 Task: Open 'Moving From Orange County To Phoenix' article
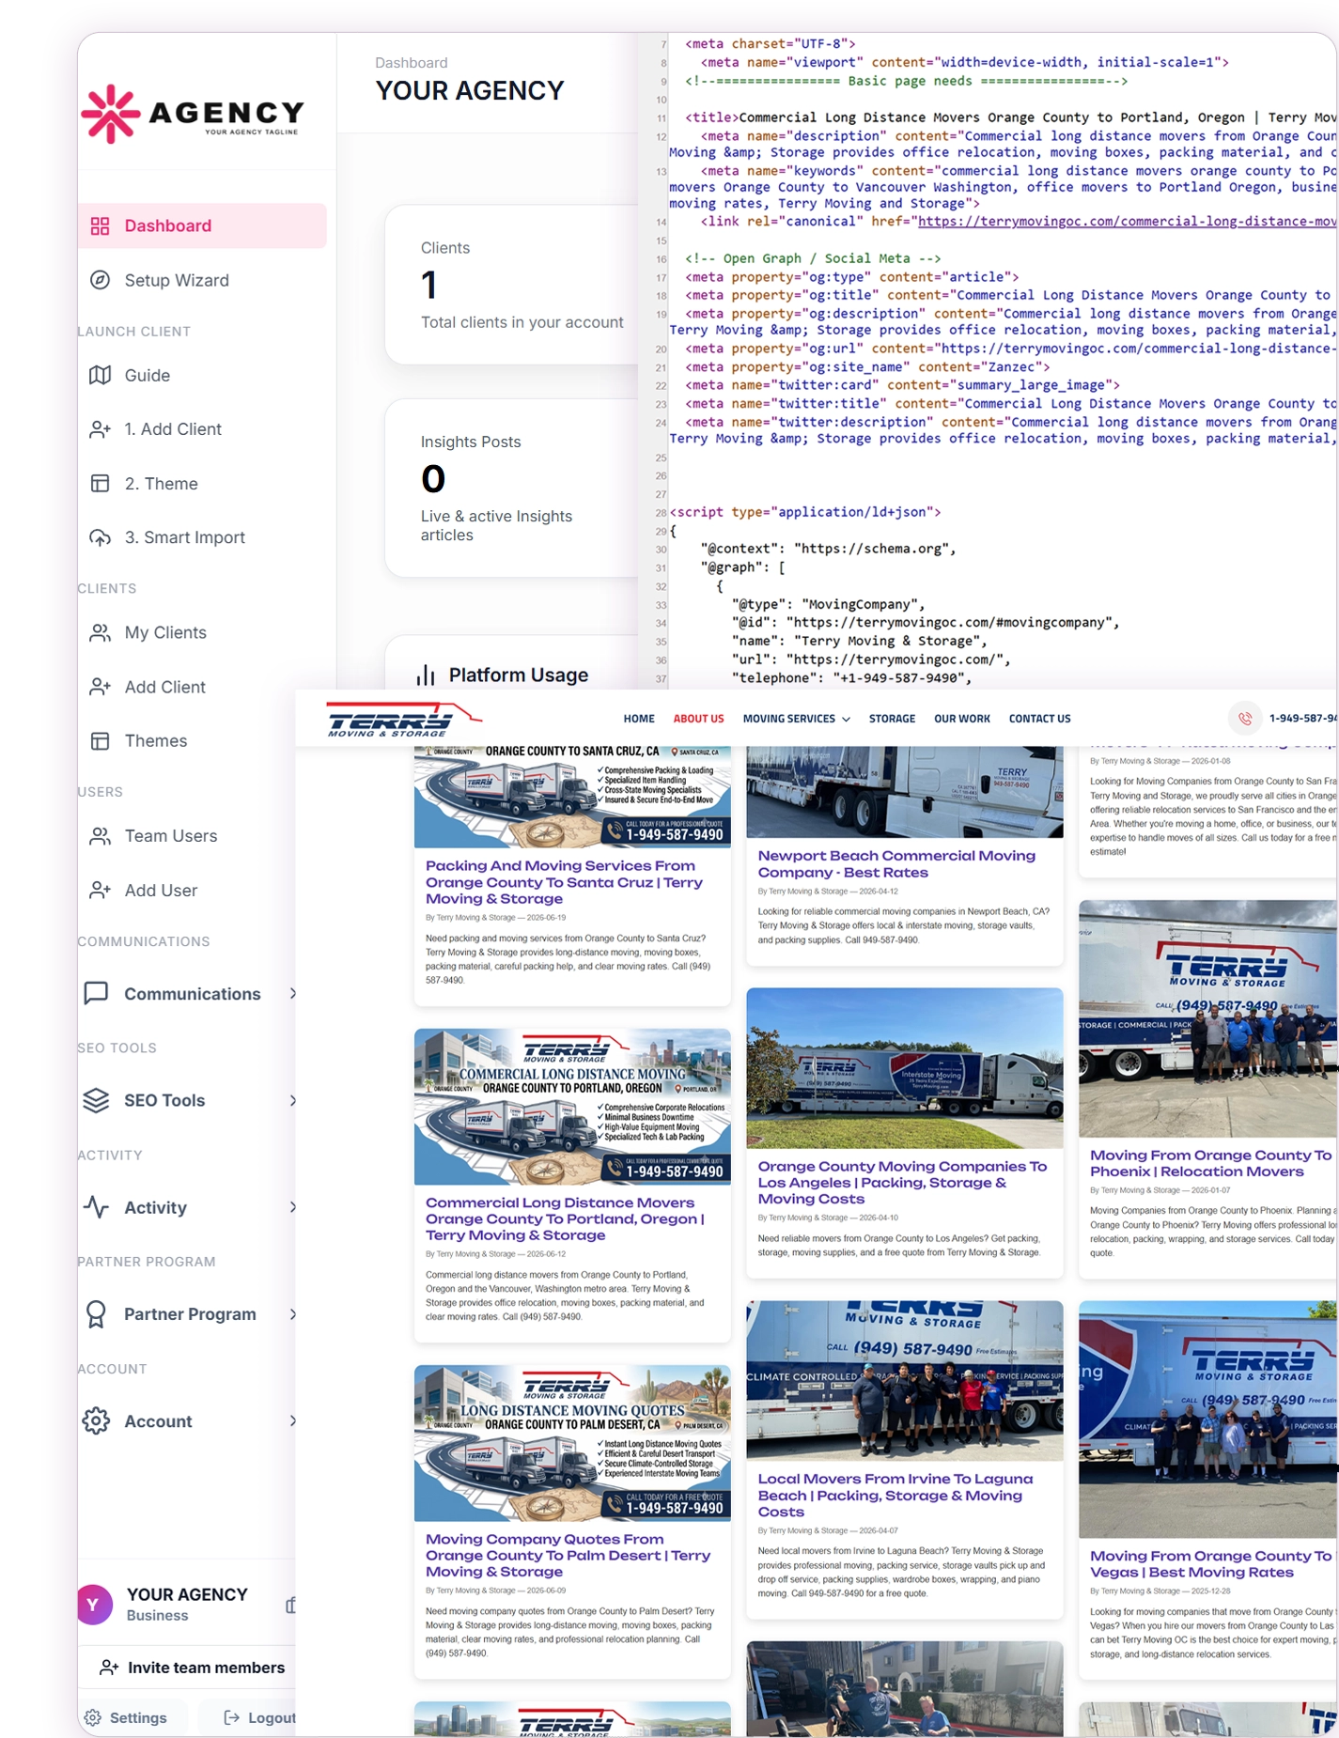(x=1210, y=1163)
